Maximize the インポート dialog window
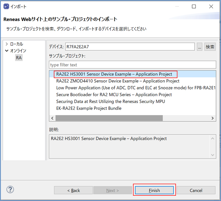 (194, 6)
